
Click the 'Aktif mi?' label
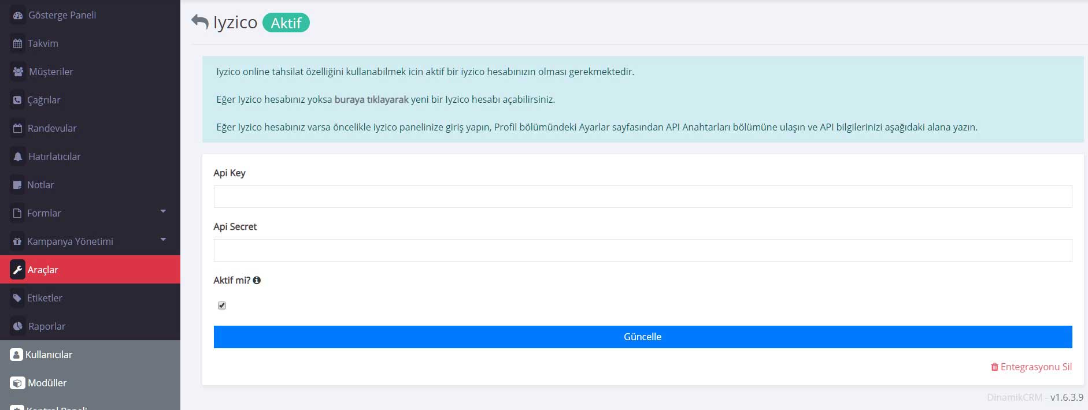(x=232, y=280)
